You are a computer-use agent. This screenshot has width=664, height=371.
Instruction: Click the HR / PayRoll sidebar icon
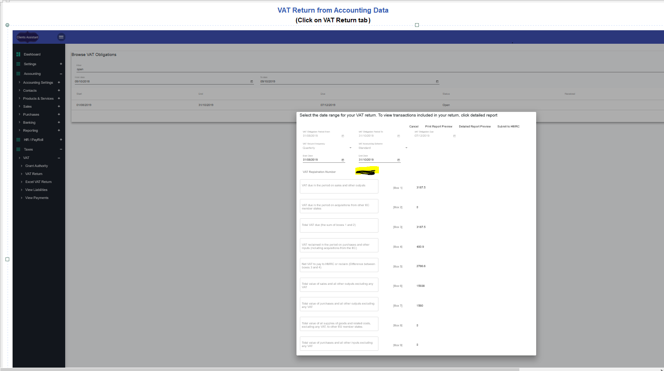click(18, 140)
